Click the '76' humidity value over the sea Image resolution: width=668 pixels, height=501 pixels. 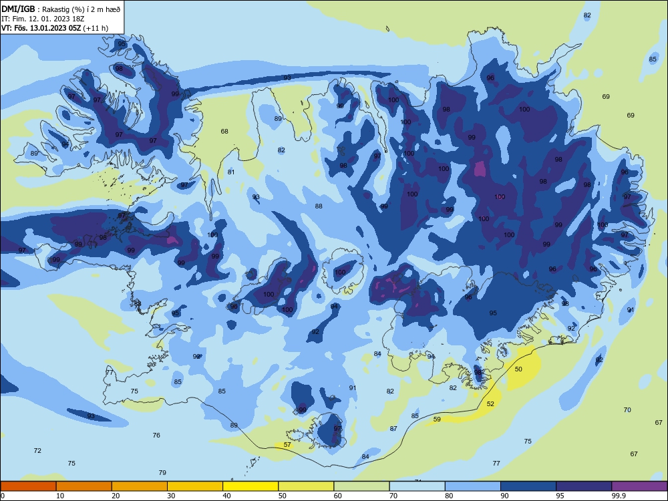point(156,435)
